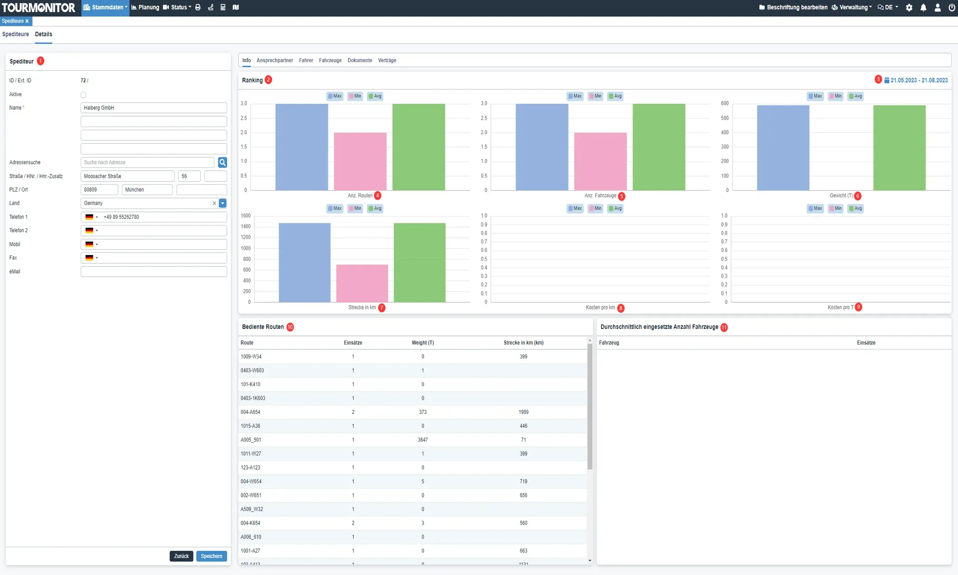Toggle the Aktive checkbox
This screenshot has height=575, width=958.
tap(83, 95)
